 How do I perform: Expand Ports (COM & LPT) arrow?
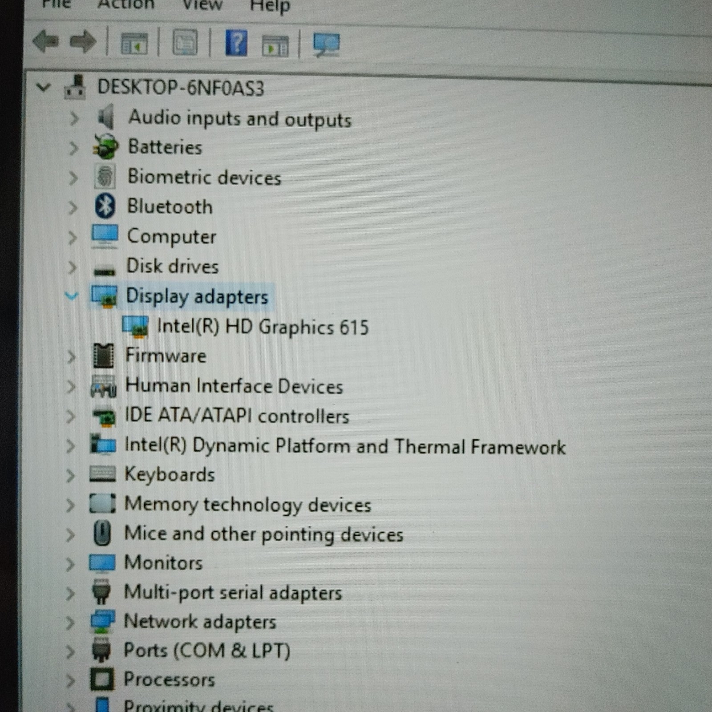coord(70,652)
